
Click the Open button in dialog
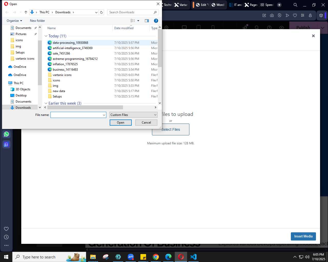(x=121, y=123)
